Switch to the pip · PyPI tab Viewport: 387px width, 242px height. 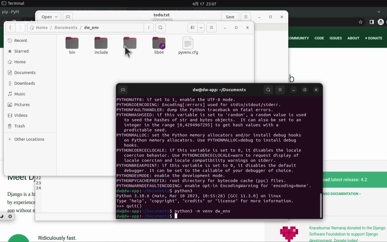click(10, 12)
